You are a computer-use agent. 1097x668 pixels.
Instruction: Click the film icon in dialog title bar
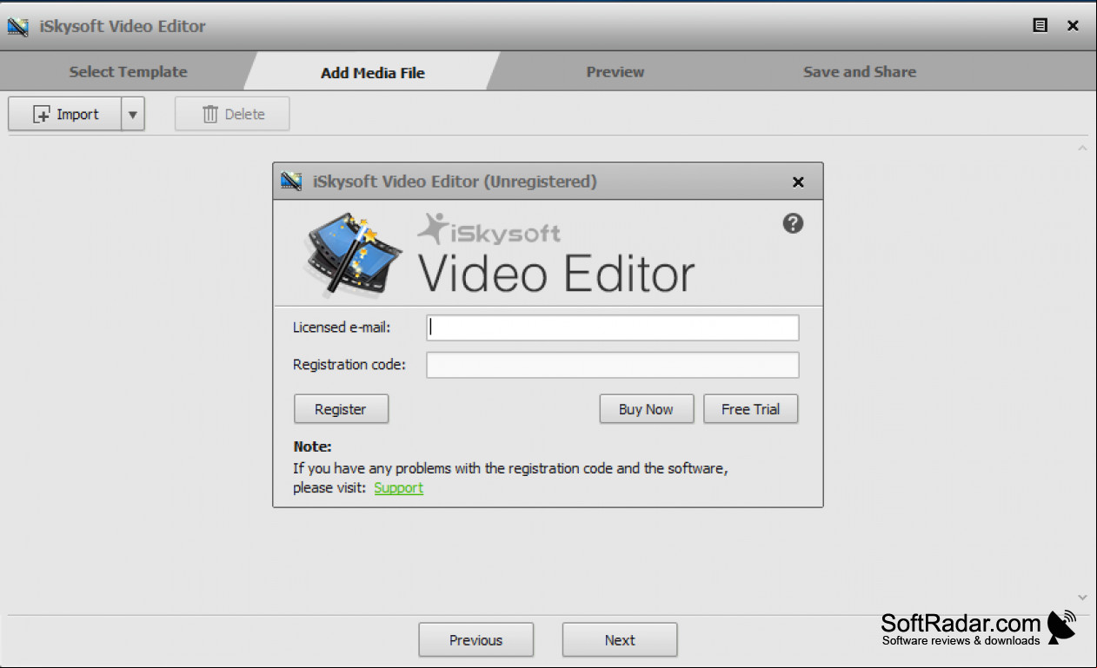coord(291,182)
